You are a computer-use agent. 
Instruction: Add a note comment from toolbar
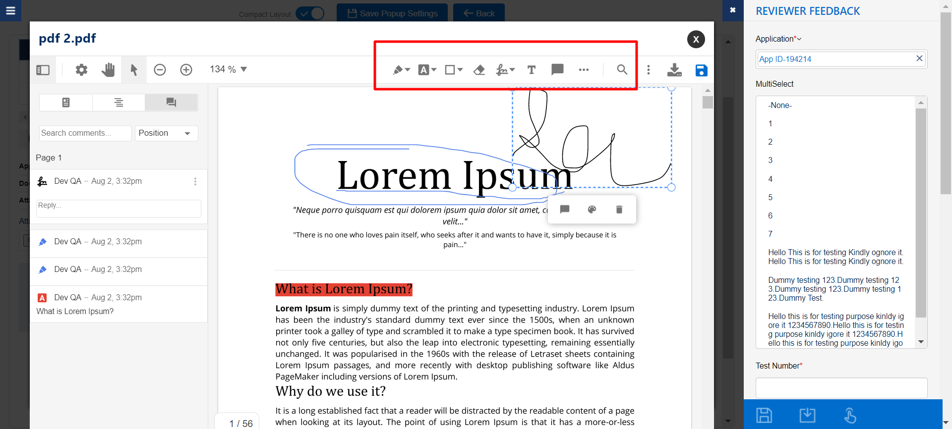[557, 70]
